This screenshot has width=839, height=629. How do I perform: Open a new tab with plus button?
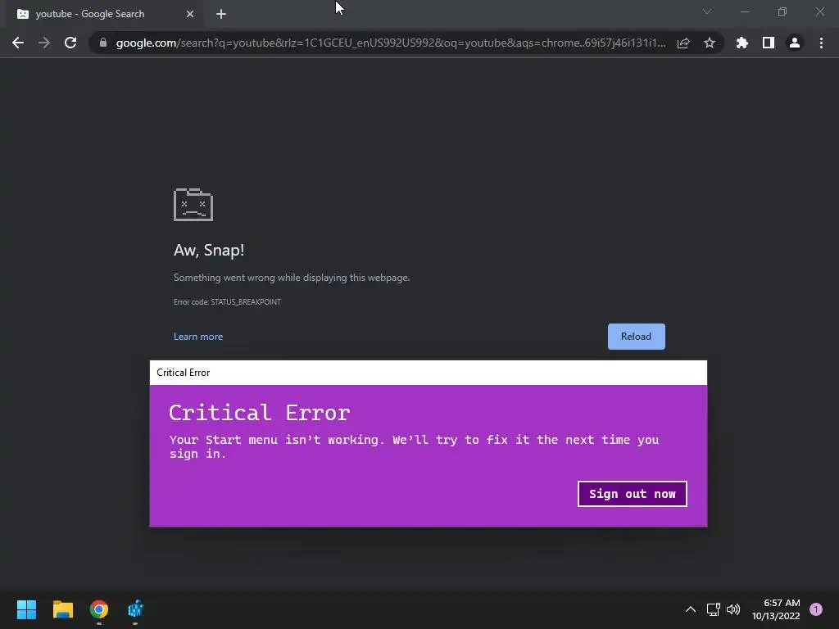[x=221, y=14]
